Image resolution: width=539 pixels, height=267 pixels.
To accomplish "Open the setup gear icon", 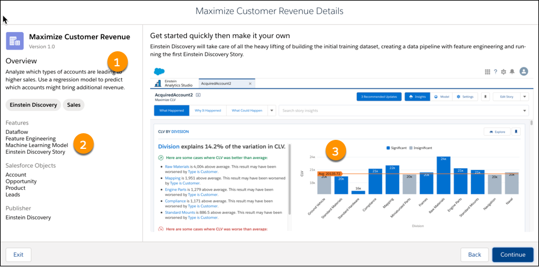I will coord(503,72).
